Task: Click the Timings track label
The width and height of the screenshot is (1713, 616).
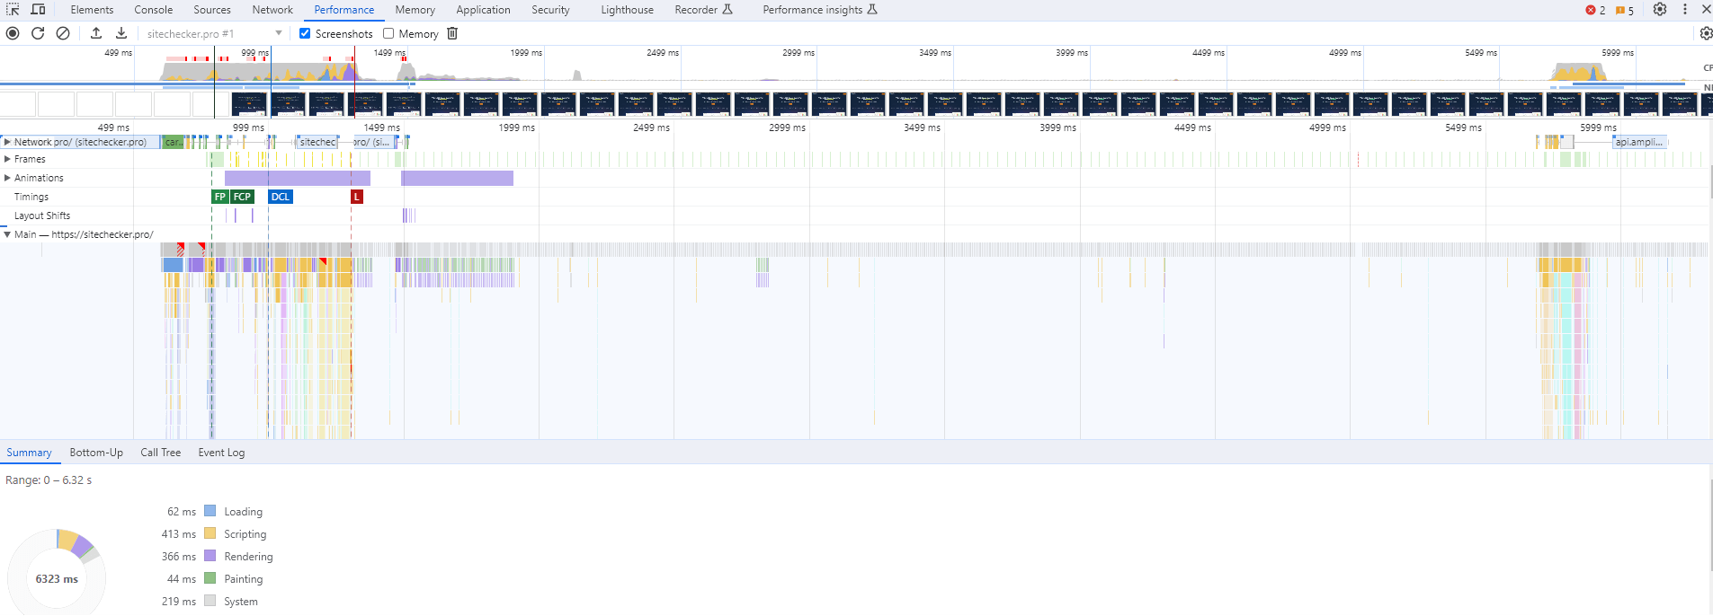Action: pos(31,197)
